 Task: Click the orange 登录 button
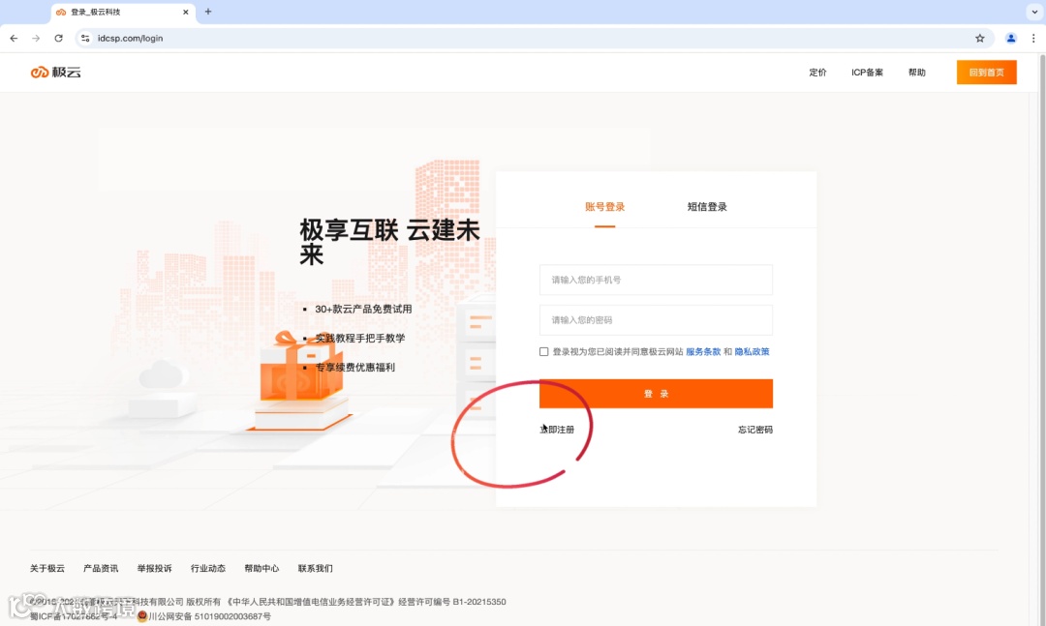pos(656,394)
